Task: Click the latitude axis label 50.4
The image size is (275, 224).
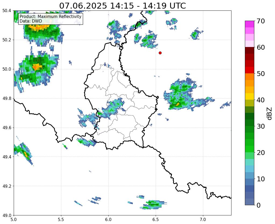Action: pos(7,11)
